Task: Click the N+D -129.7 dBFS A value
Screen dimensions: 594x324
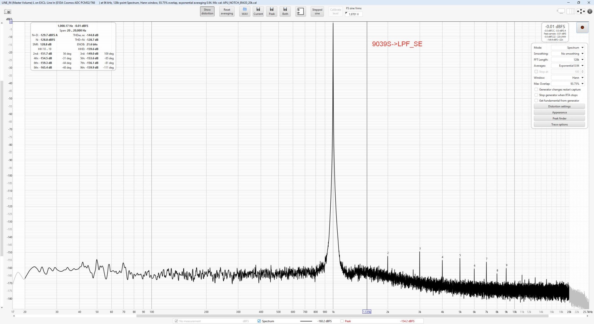Action: click(x=48, y=35)
